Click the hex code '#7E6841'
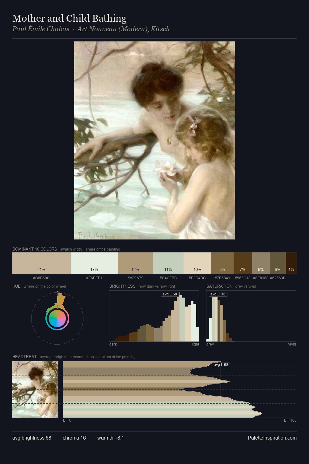Viewport: 309px width, 464px height. pyautogui.click(x=222, y=278)
